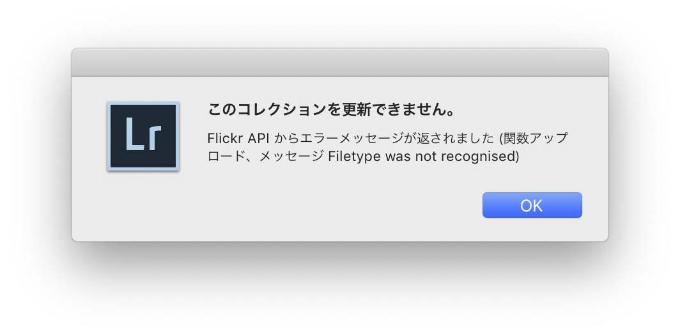Viewport: 680px width, 336px height.
Task: Click the OK button
Action: (532, 205)
